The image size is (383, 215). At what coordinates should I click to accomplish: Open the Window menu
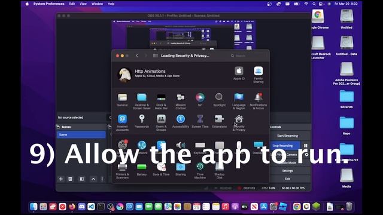(x=97, y=4)
